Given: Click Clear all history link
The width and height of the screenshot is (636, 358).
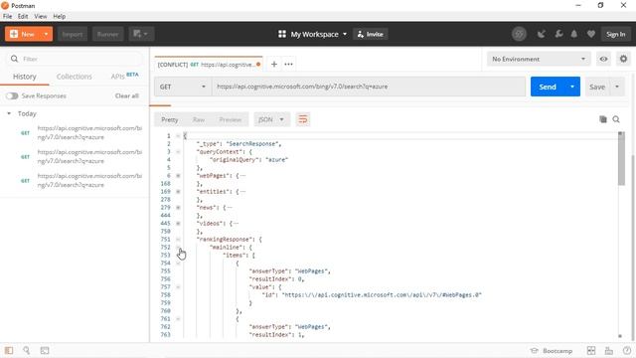Looking at the screenshot, I should coord(126,95).
